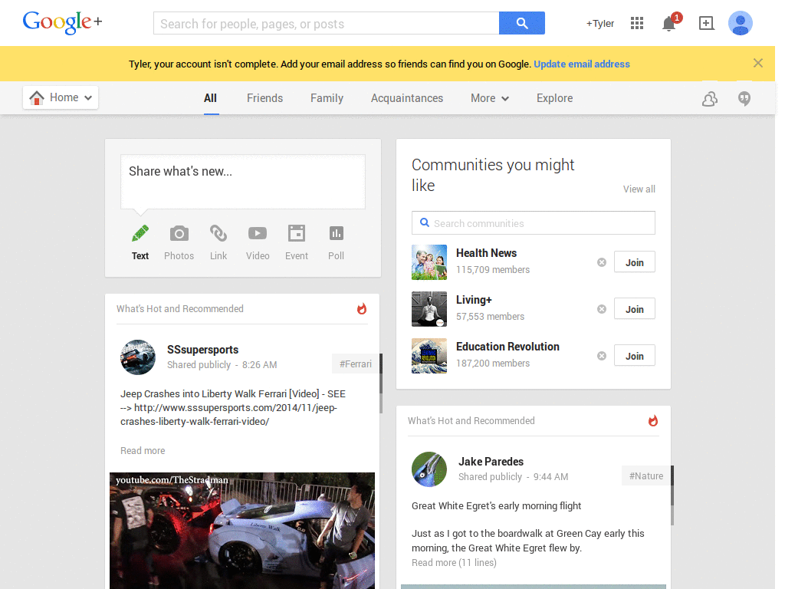Image resolution: width=785 pixels, height=589 pixels.
Task: Expand the Home navigation dropdown
Action: point(60,97)
